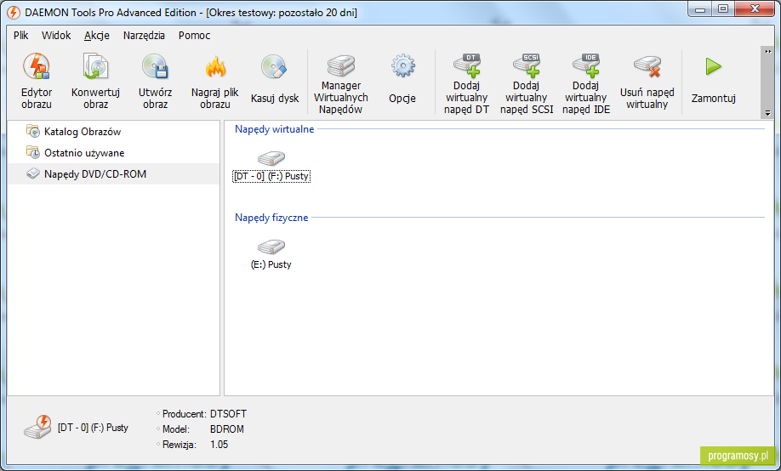Open the Pomoc menu

(194, 36)
